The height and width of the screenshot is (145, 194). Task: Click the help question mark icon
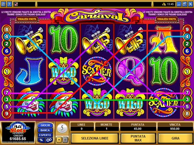click(x=9, y=4)
